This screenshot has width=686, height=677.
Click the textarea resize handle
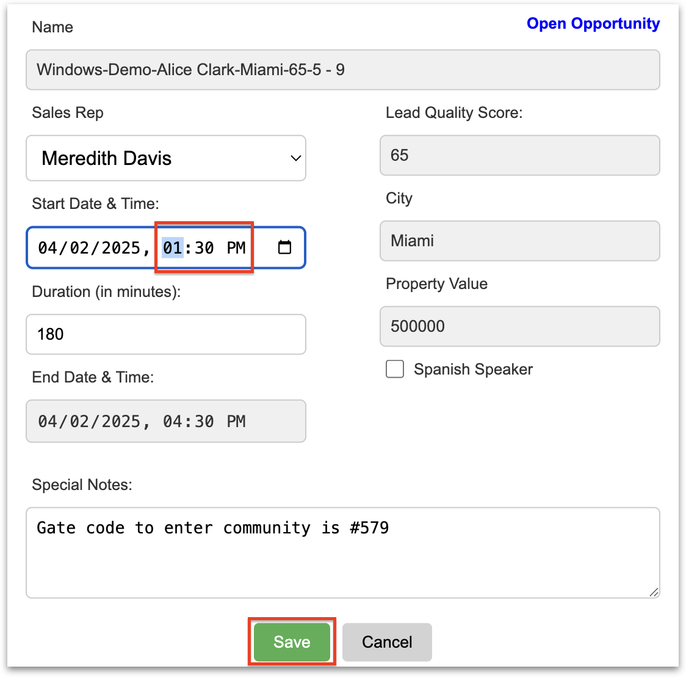point(654,592)
